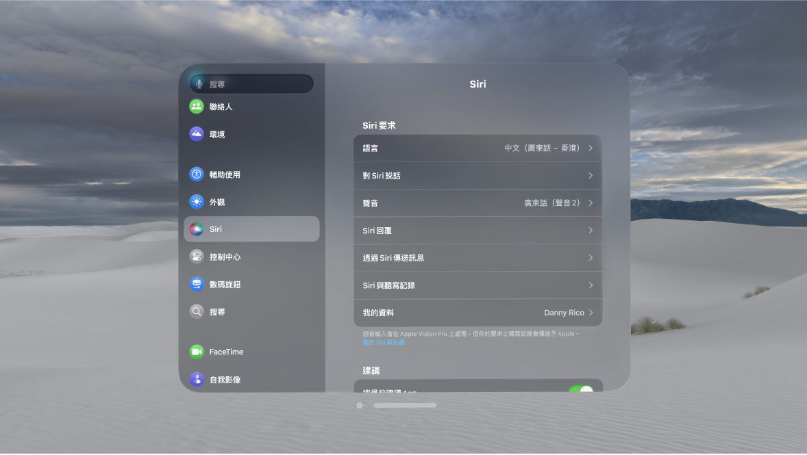Switch to 環境 settings label
Screen dimensions: 807x455
click(x=217, y=134)
